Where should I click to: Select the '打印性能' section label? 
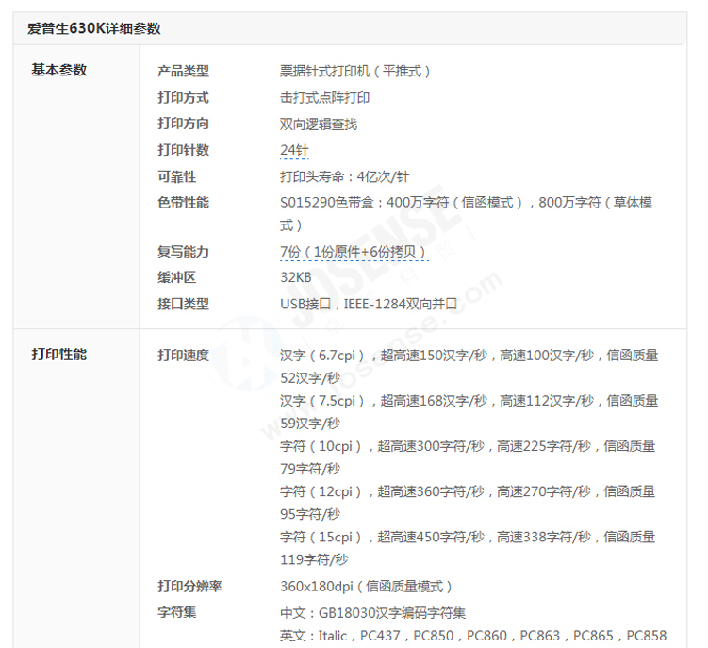(x=58, y=355)
